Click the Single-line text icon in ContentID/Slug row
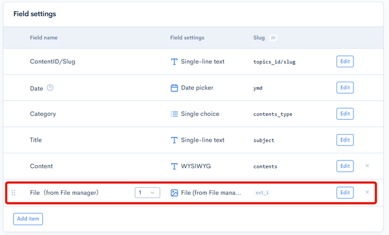Image resolution: width=389 pixels, height=235 pixels. coord(174,62)
